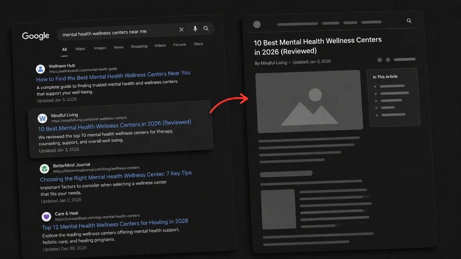Click the search icon on the article page
This screenshot has width=461, height=259.
[x=409, y=21]
